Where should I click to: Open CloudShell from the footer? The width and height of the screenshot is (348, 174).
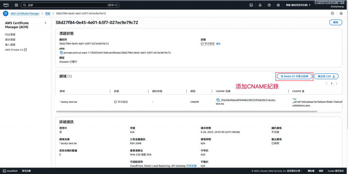coord(10,171)
